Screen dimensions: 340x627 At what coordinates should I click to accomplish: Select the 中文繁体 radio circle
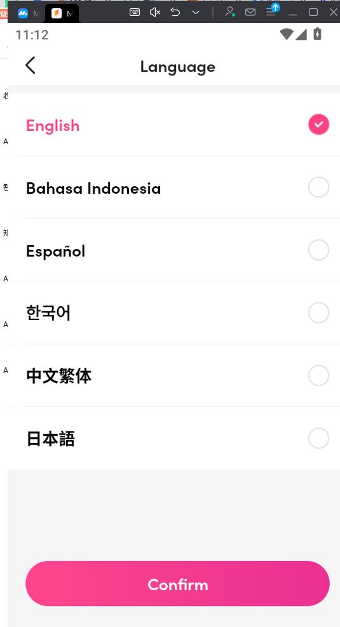(x=319, y=375)
